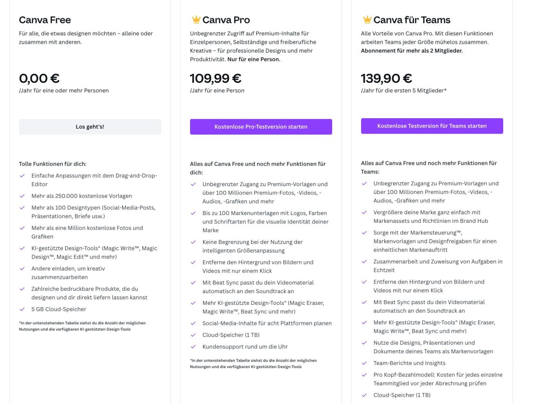Click Kostenlose Testversion für Teams starten

pyautogui.click(x=432, y=126)
